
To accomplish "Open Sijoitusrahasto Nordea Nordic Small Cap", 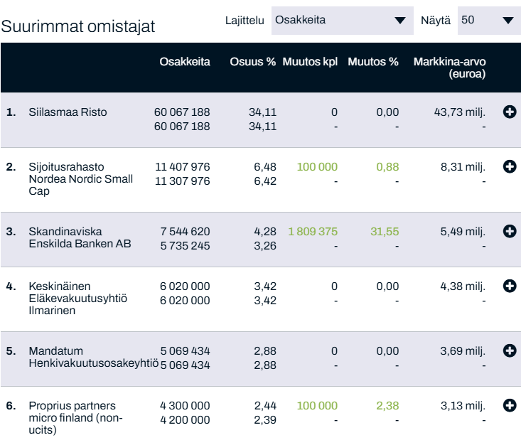I will pyautogui.click(x=80, y=179).
